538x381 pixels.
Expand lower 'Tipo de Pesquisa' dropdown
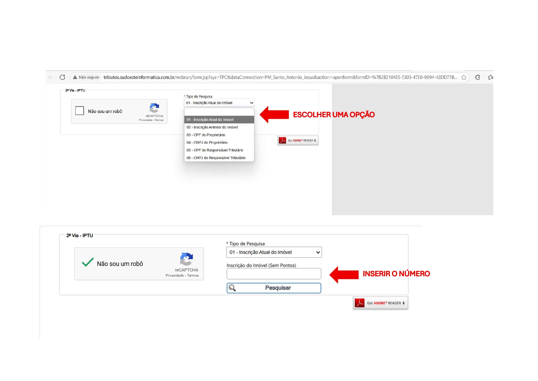coord(274,252)
